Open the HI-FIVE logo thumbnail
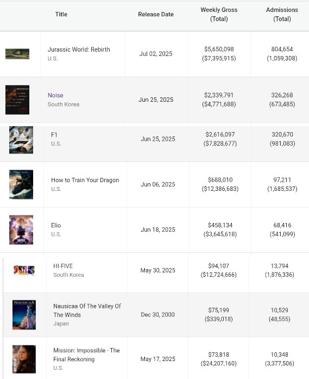The image size is (309, 379). pyautogui.click(x=24, y=270)
